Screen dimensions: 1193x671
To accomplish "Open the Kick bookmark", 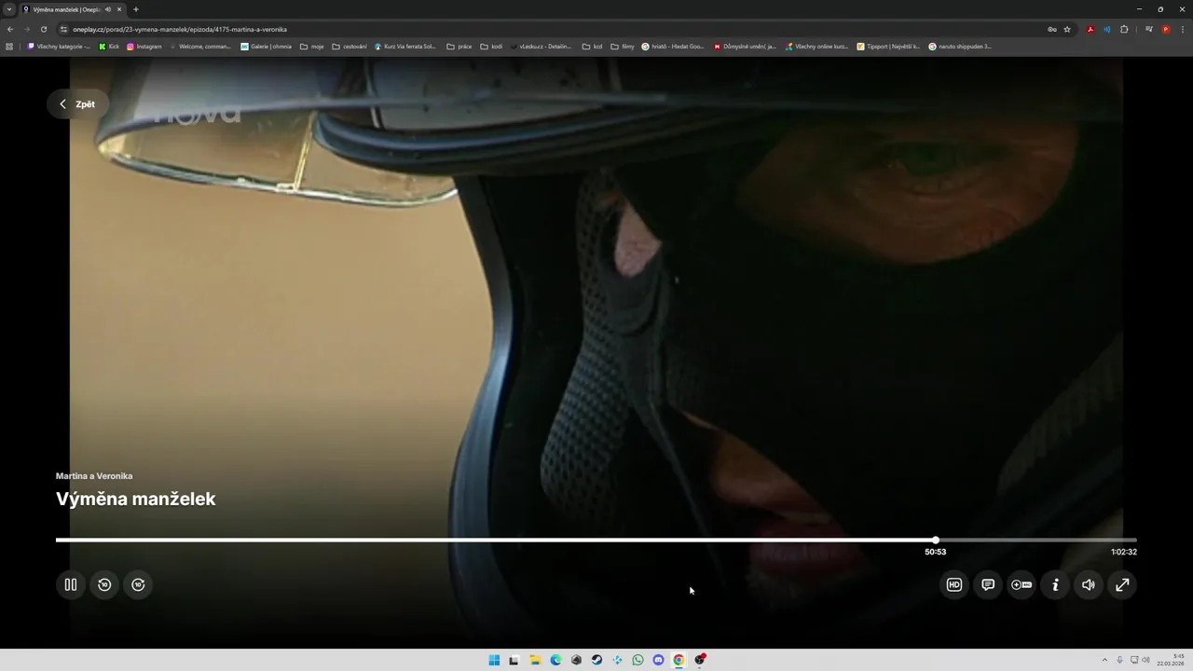I will tap(109, 46).
